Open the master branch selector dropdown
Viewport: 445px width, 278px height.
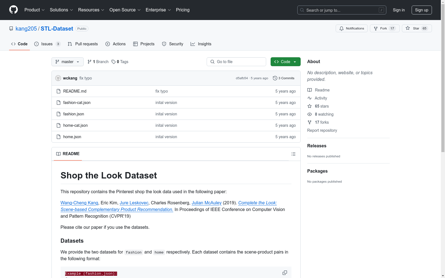pos(68,62)
